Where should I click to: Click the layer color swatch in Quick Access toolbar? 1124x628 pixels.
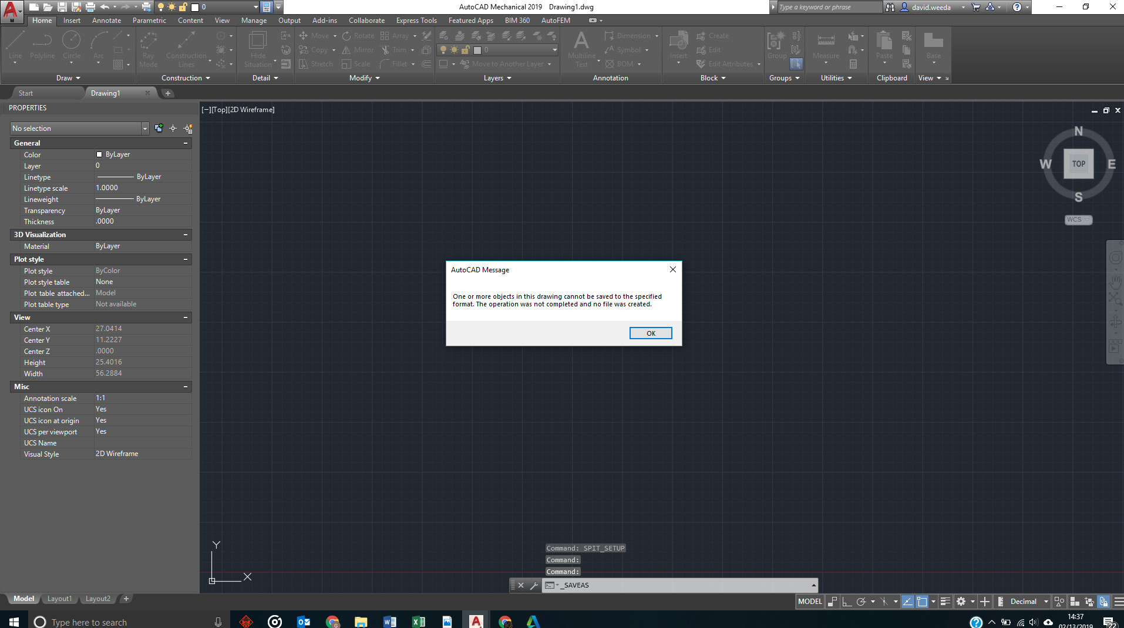(x=195, y=8)
